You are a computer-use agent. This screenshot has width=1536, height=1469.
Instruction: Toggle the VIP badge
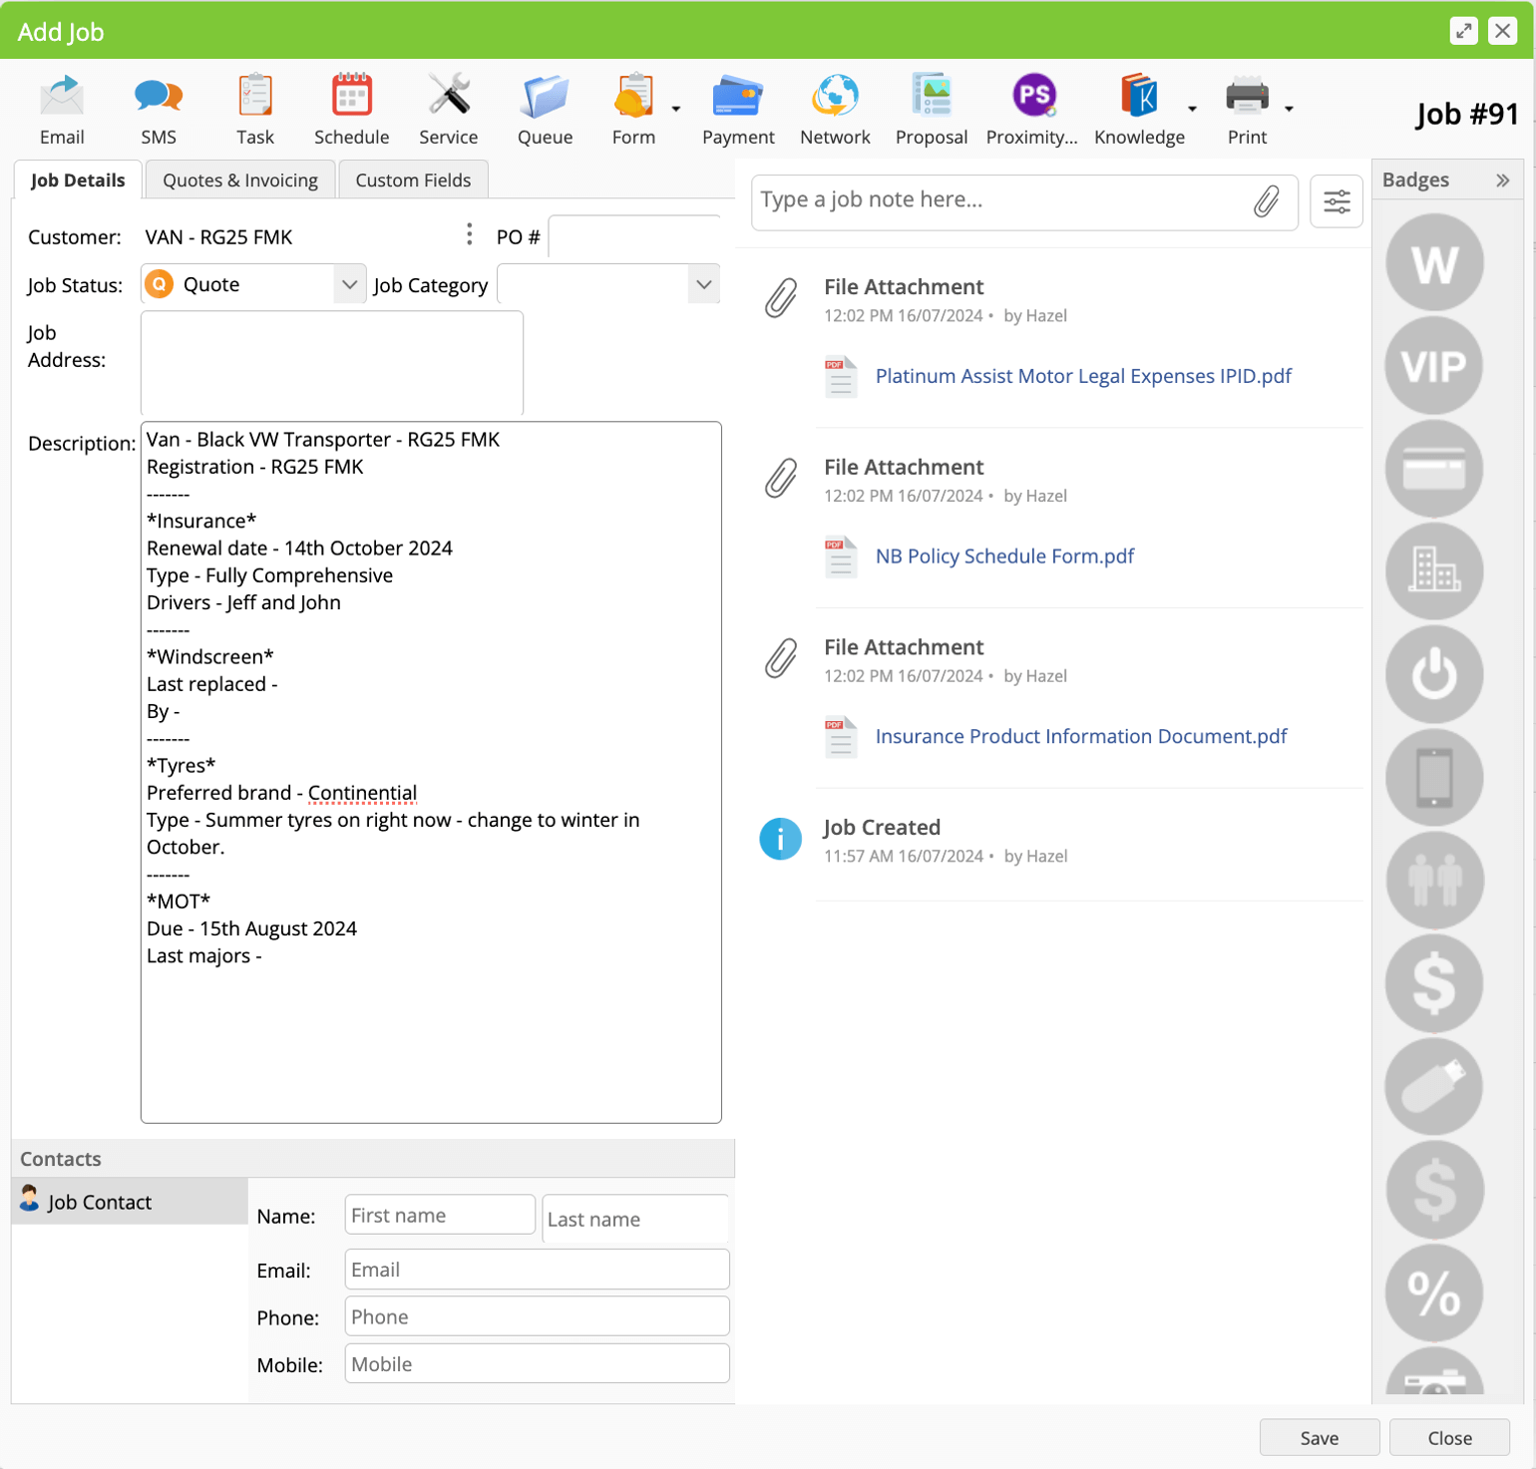[1433, 366]
